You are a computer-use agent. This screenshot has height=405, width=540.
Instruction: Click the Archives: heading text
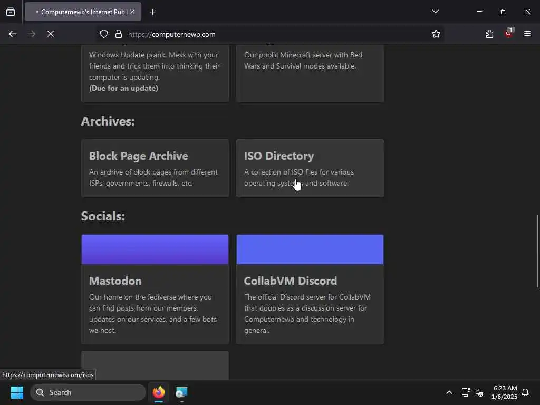(108, 121)
